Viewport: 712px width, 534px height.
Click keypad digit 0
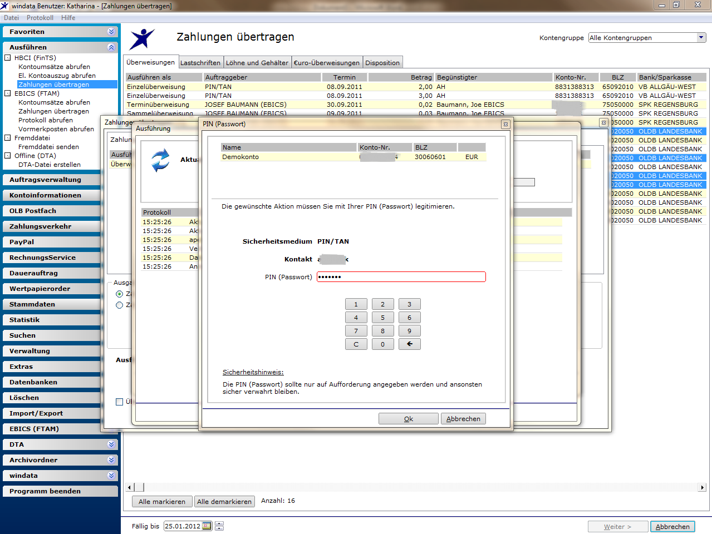pos(382,344)
